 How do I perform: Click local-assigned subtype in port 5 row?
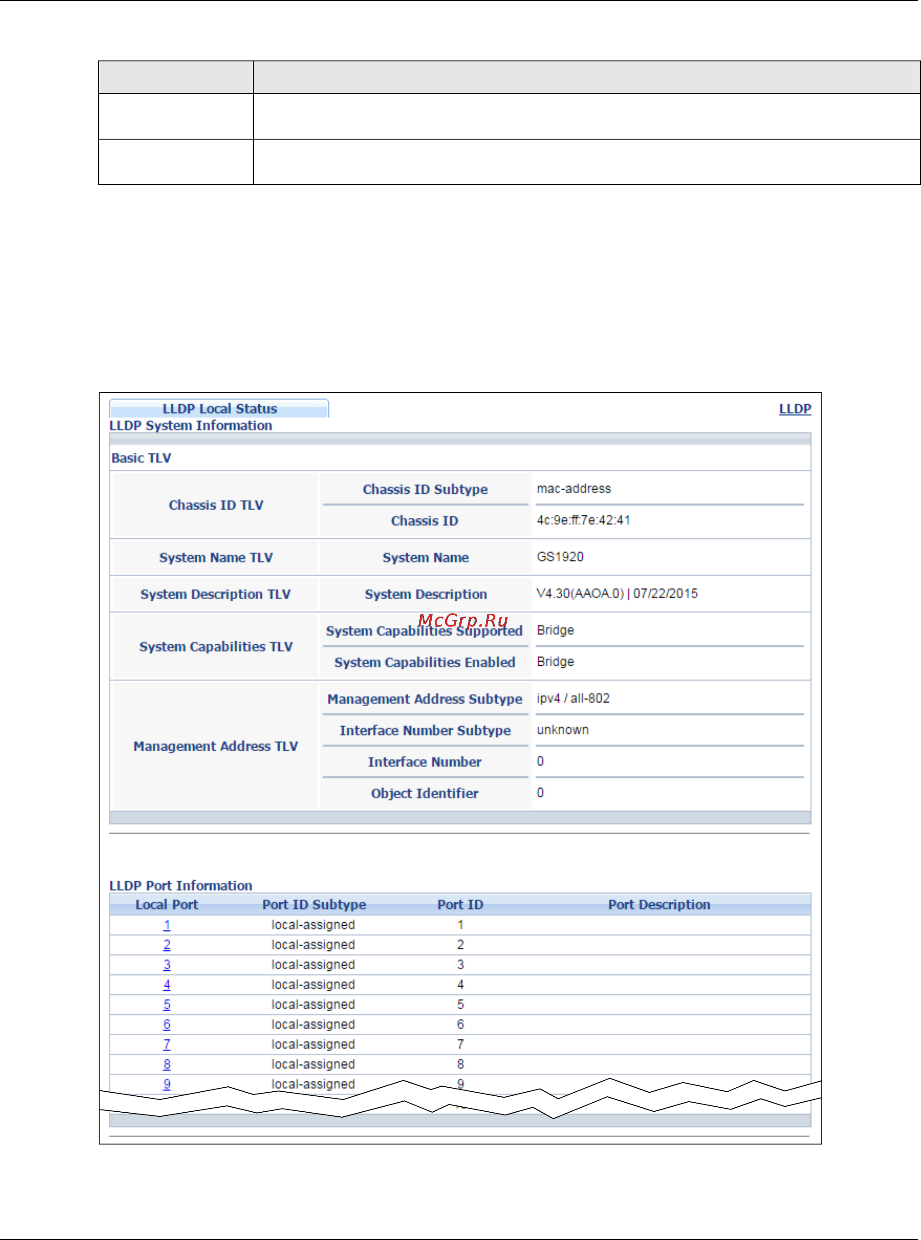pyautogui.click(x=313, y=1005)
